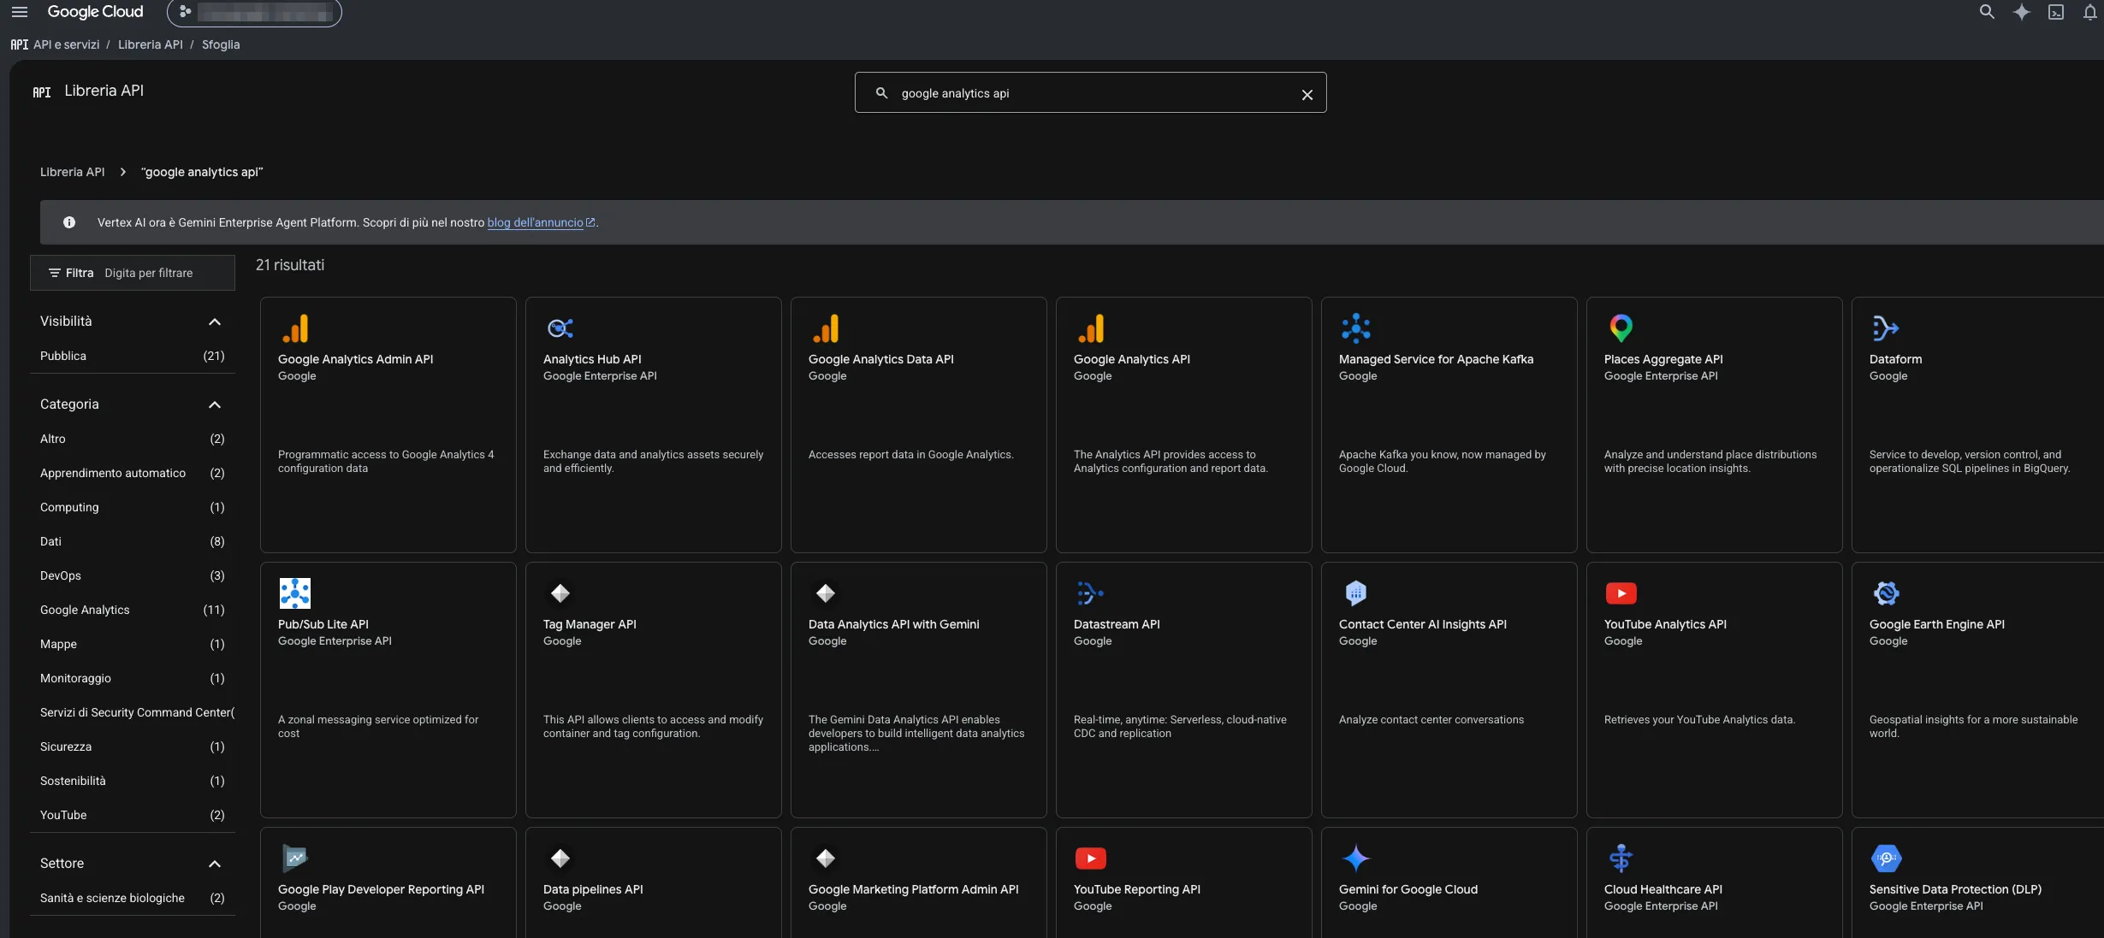
Task: Open the project selector chip
Action: click(x=254, y=12)
